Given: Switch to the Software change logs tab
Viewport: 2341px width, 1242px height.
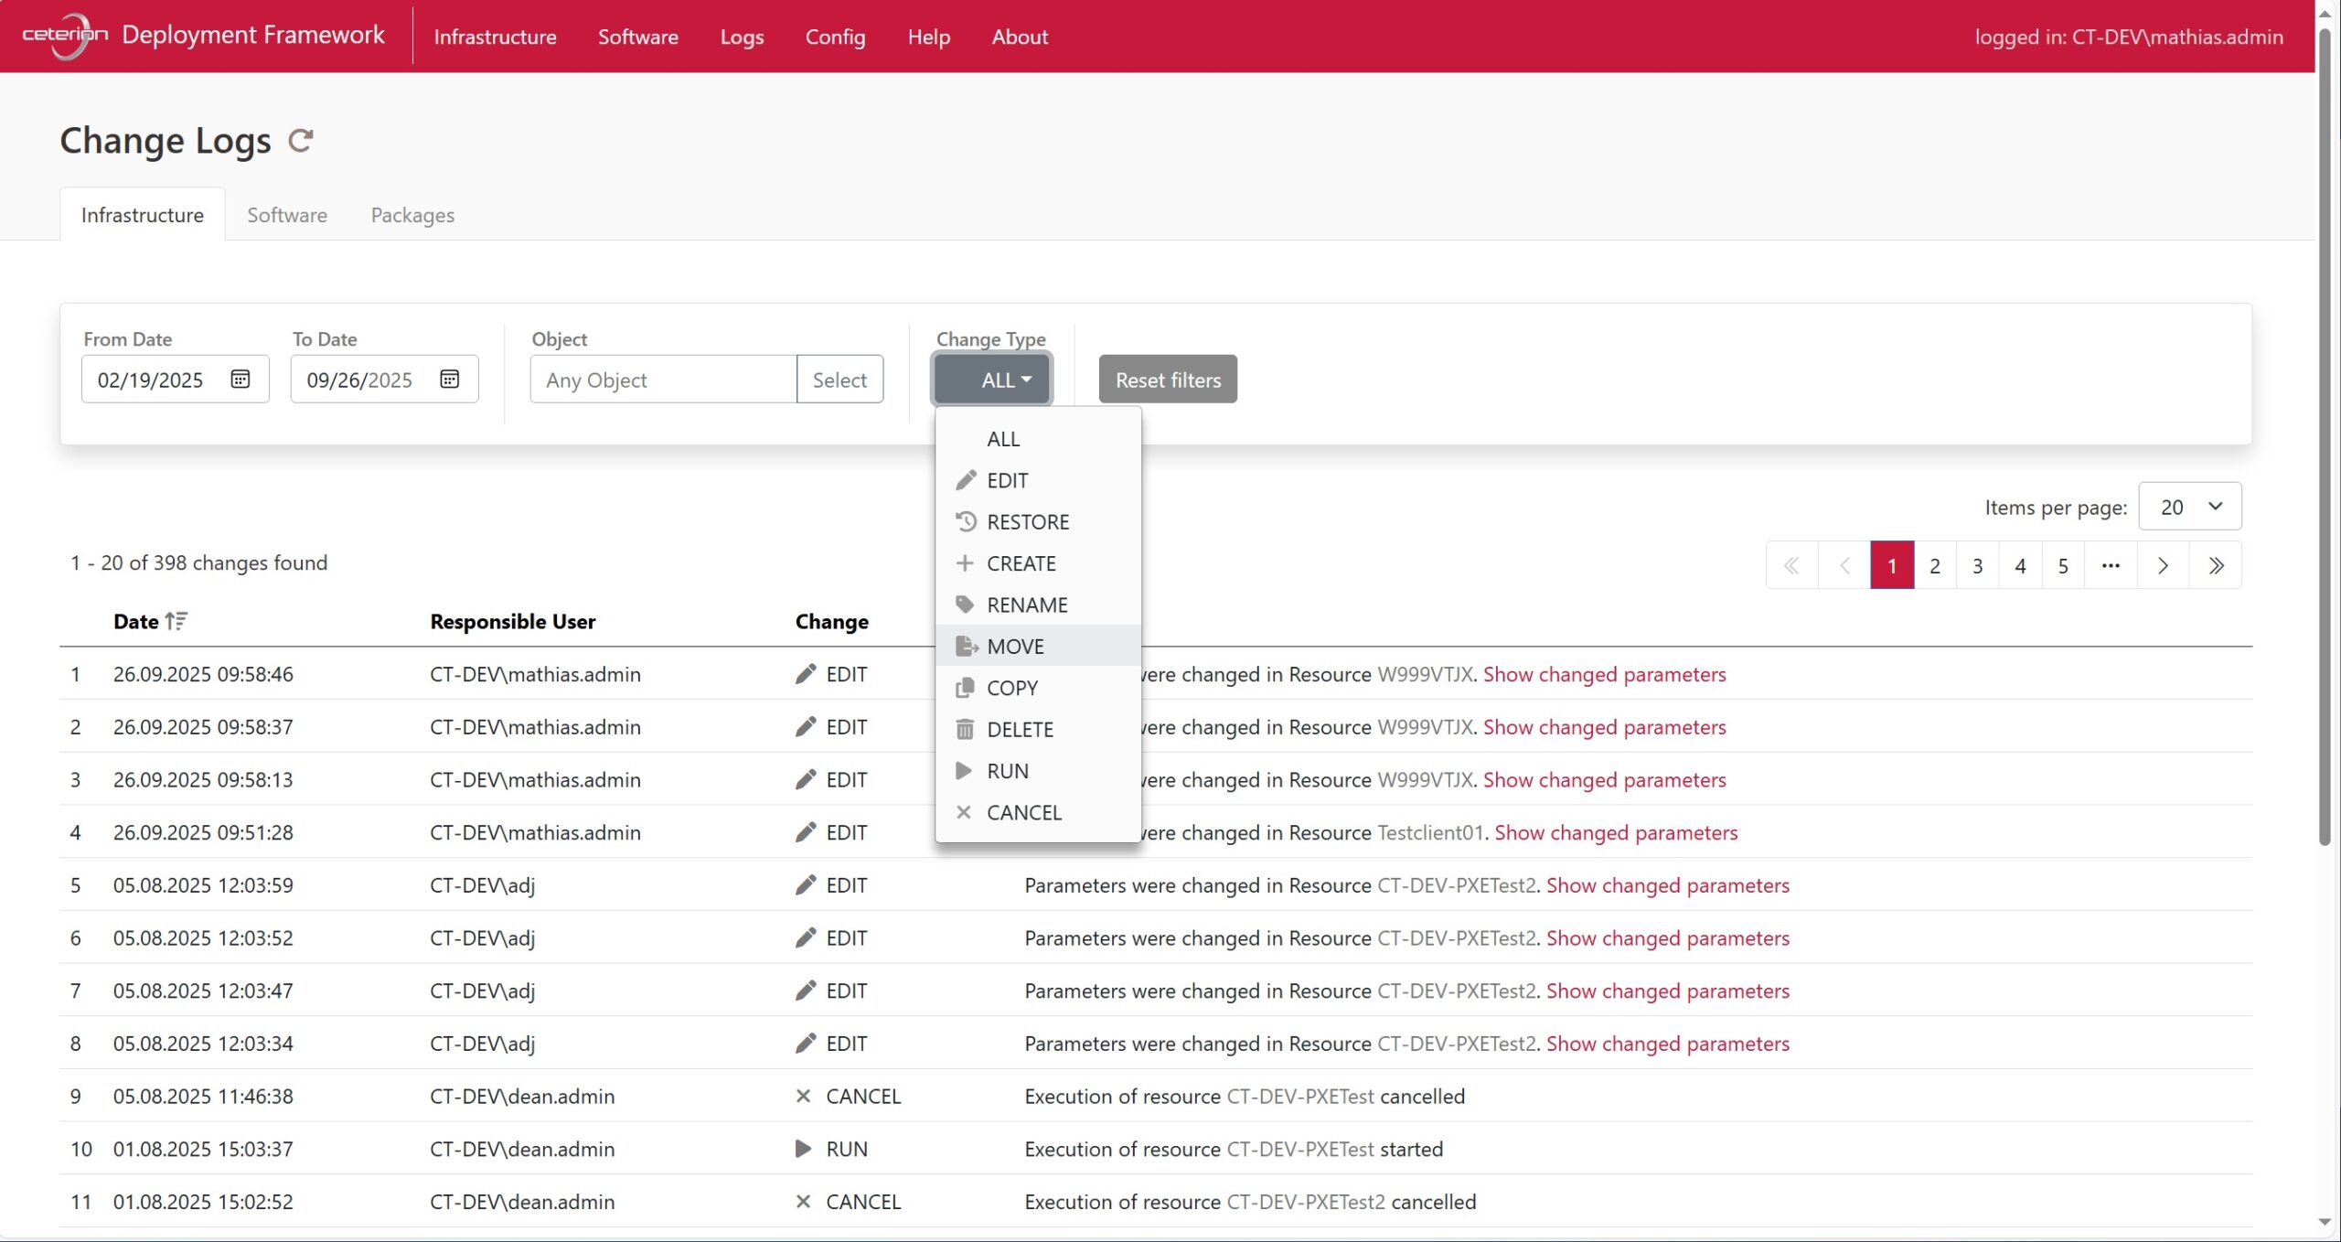Looking at the screenshot, I should [287, 215].
